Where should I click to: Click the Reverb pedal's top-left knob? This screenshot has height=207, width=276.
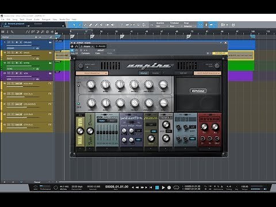tap(204, 126)
